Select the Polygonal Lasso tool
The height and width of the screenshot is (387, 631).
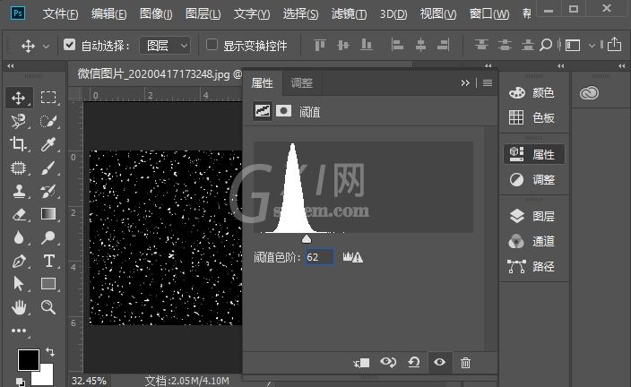19,121
